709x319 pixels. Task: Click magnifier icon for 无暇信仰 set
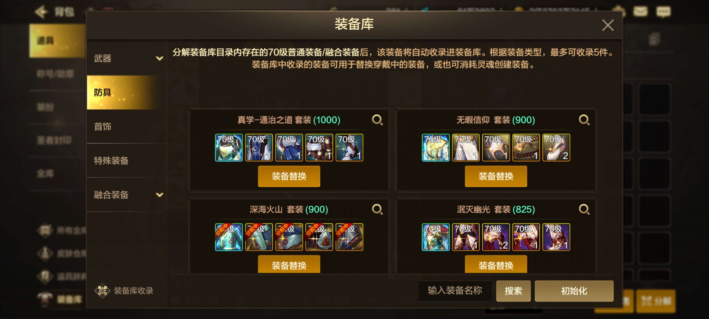[x=584, y=120]
